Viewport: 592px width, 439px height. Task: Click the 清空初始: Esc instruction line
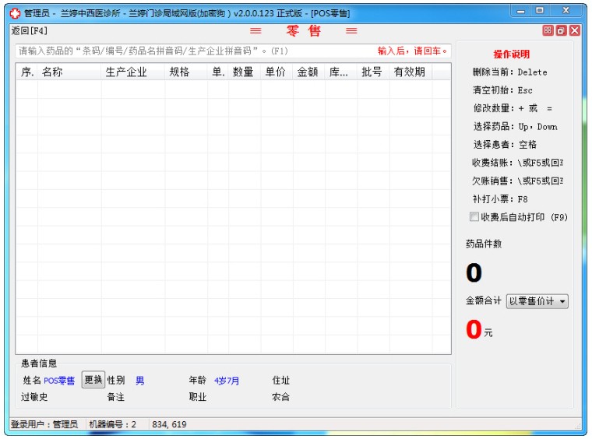(502, 90)
